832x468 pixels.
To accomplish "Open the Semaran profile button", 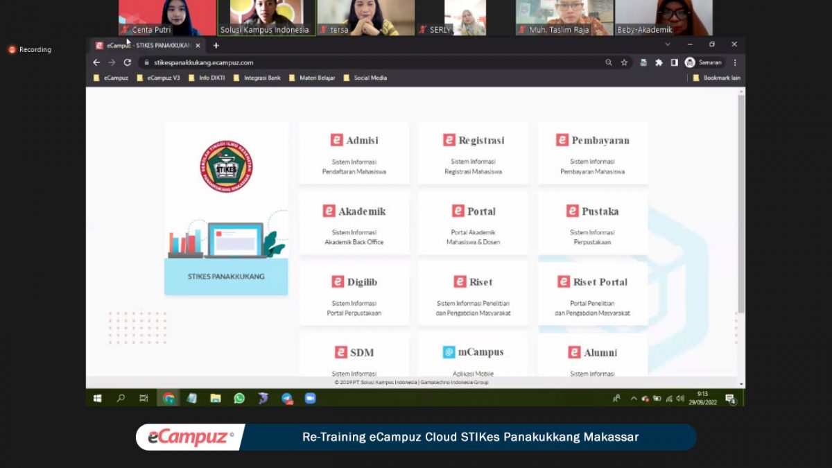I will (x=704, y=62).
